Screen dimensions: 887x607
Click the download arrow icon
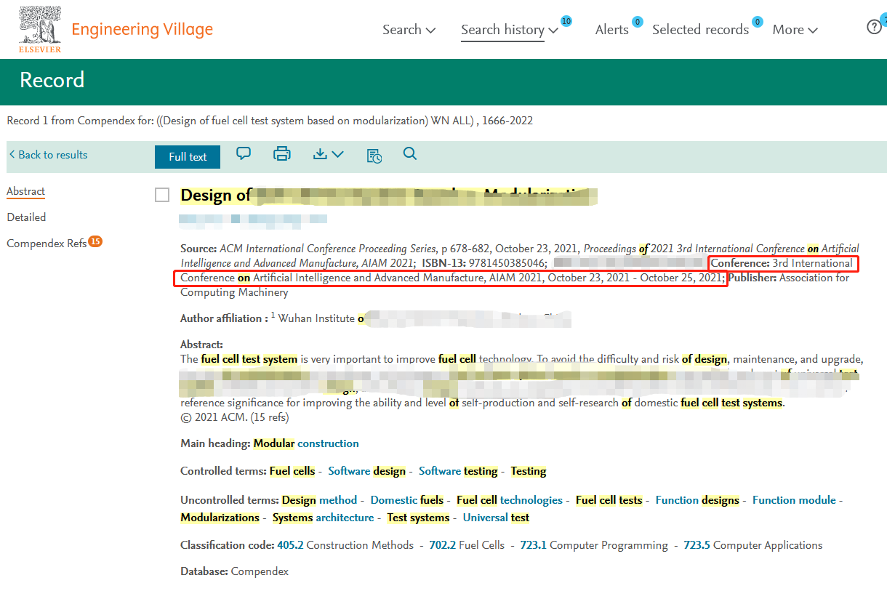coord(320,153)
